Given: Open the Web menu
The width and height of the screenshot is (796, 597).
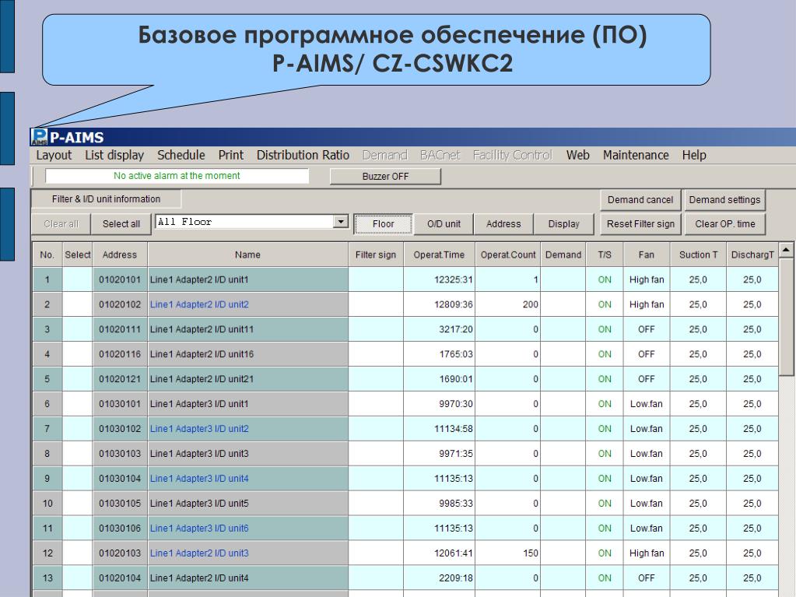Looking at the screenshot, I should [577, 155].
